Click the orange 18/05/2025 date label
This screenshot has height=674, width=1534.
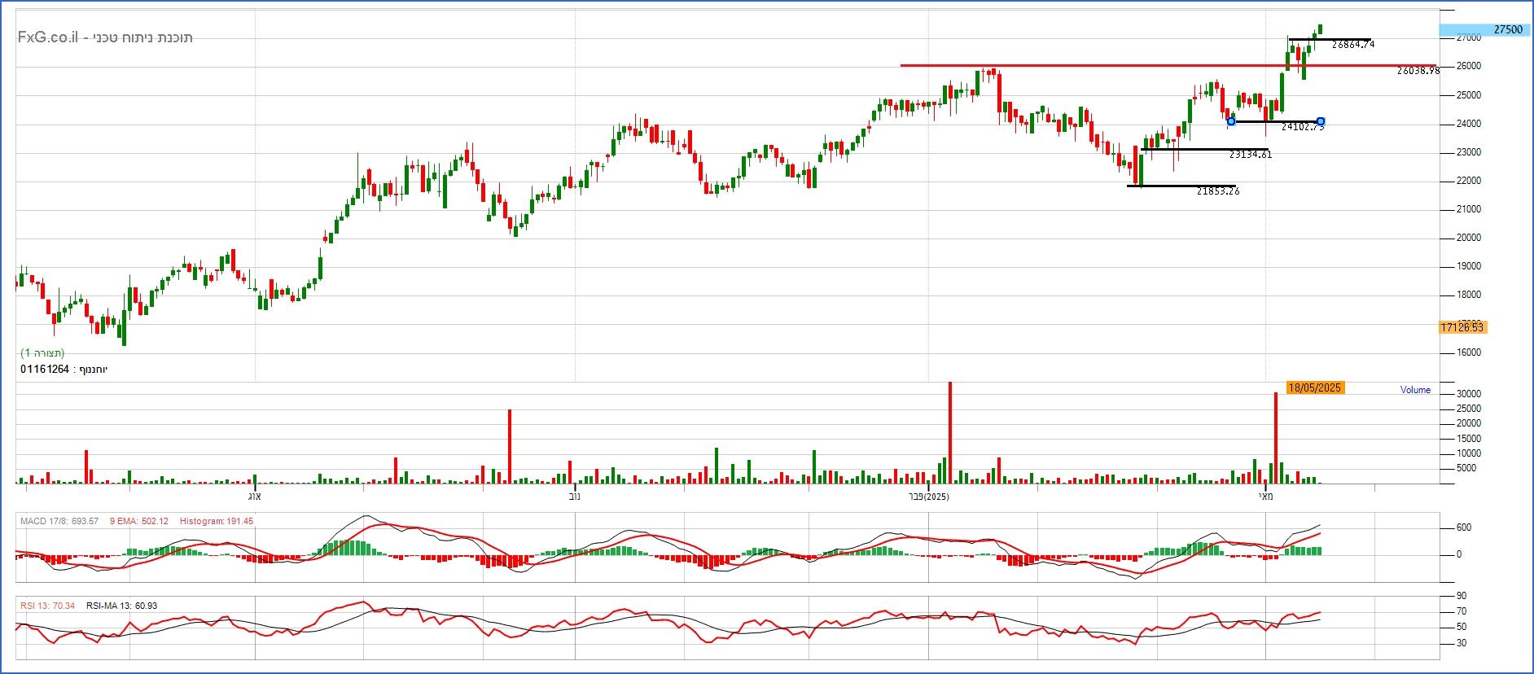click(1314, 387)
